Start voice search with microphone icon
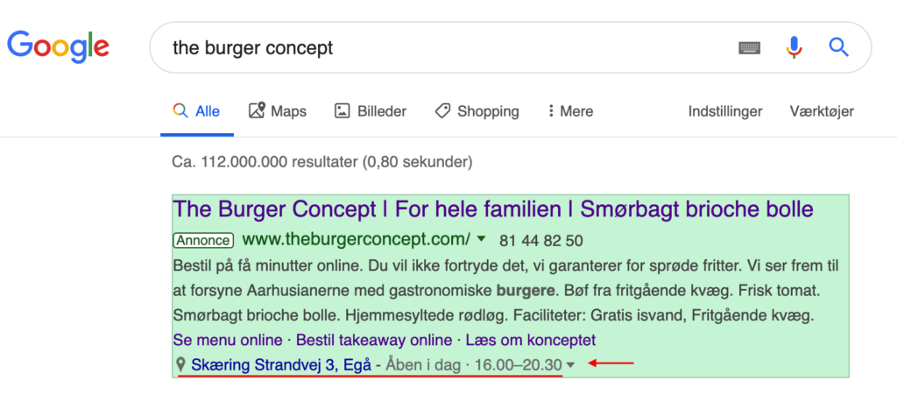This screenshot has height=395, width=897. 794,47
